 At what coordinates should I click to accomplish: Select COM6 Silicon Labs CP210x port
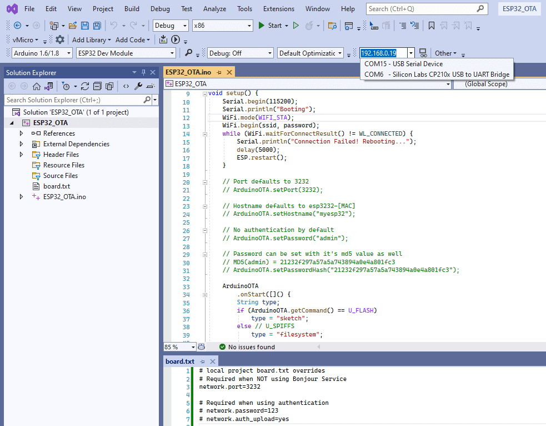pos(437,75)
